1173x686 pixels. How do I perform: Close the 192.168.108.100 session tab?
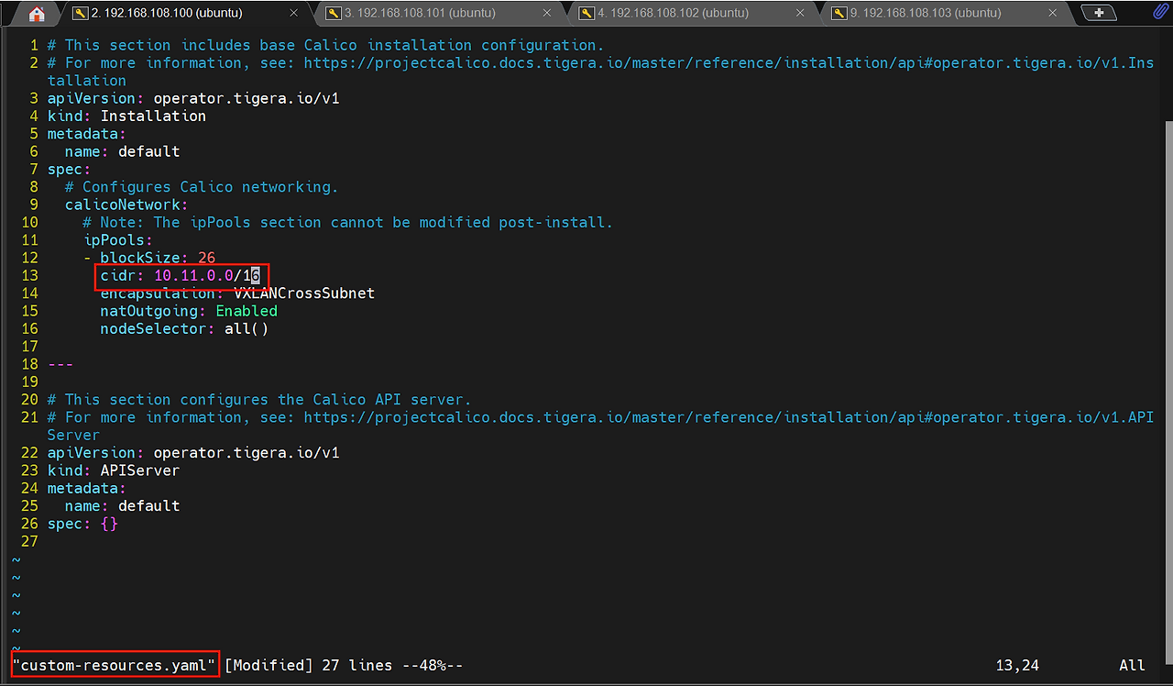point(294,14)
